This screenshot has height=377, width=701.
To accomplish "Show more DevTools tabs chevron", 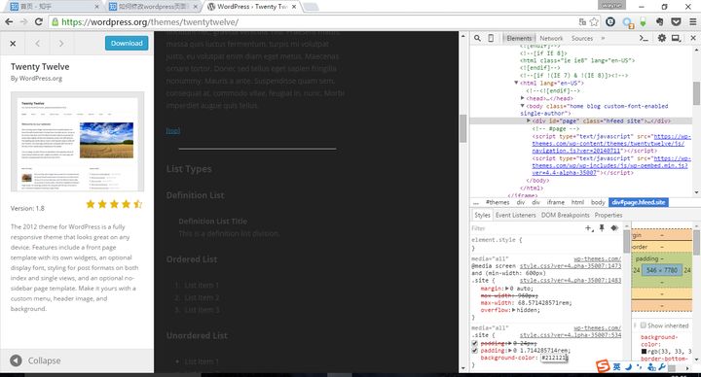I will coord(603,38).
